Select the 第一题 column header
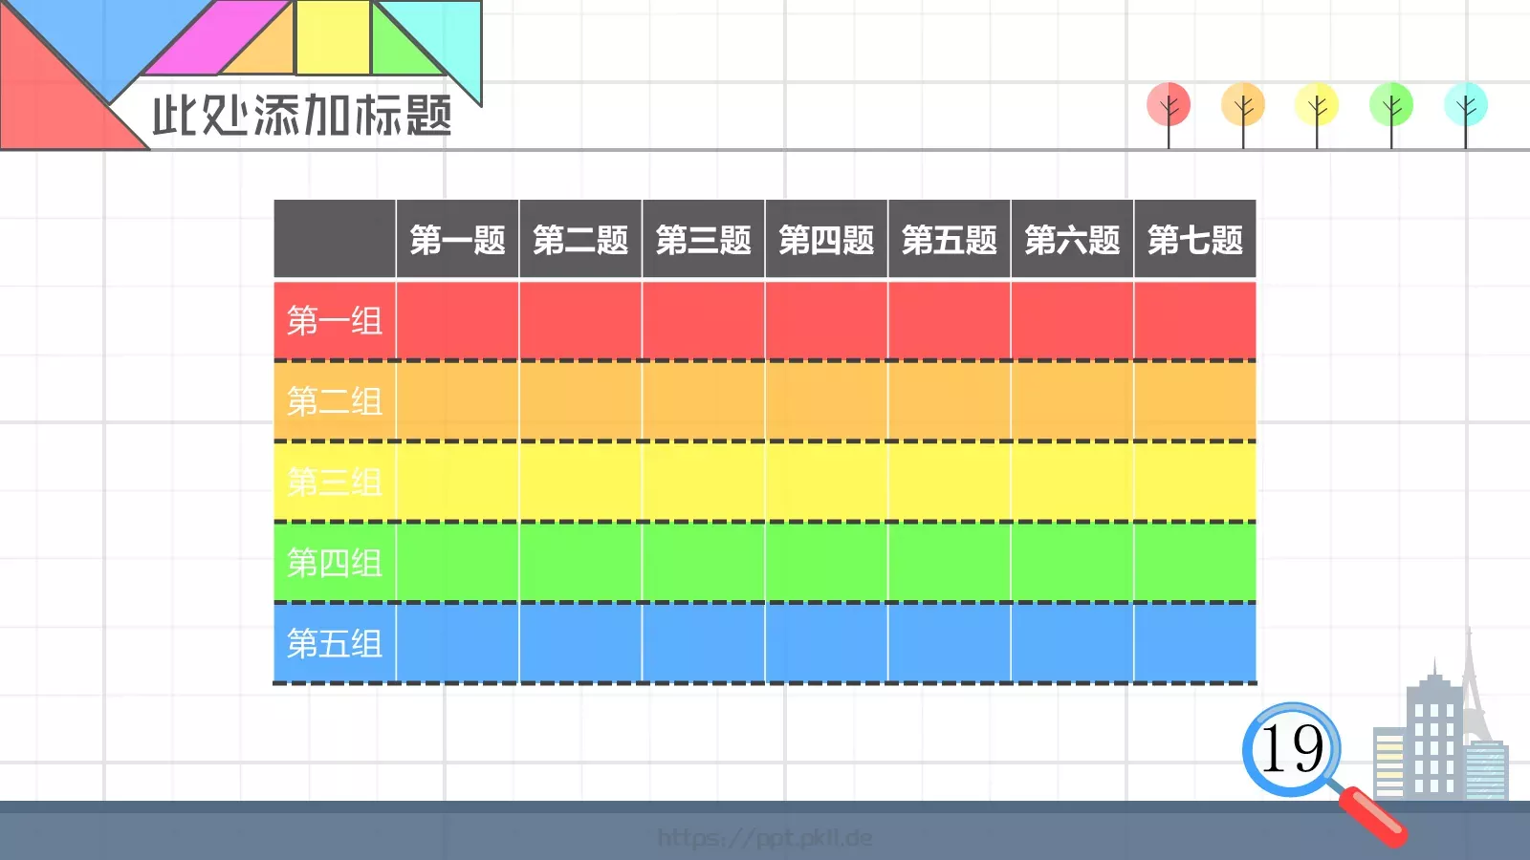Image resolution: width=1530 pixels, height=860 pixels. pyautogui.click(x=458, y=239)
